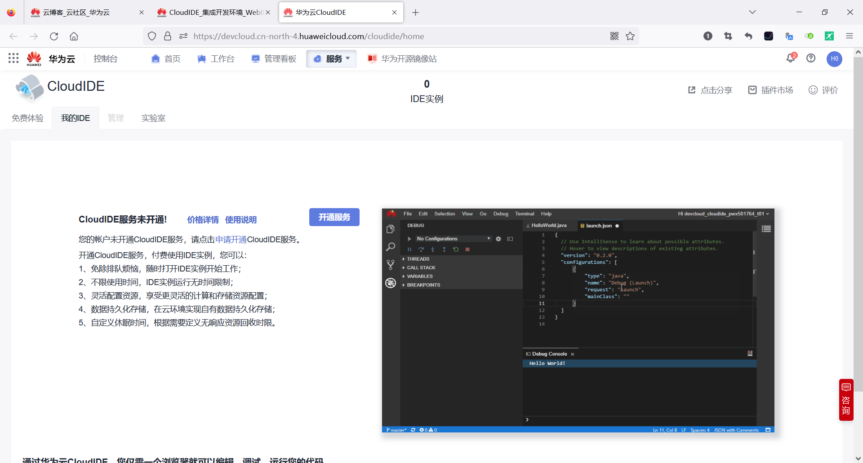Click the Source Control icon in the IDE sidebar
The image size is (863, 463).
click(x=391, y=265)
